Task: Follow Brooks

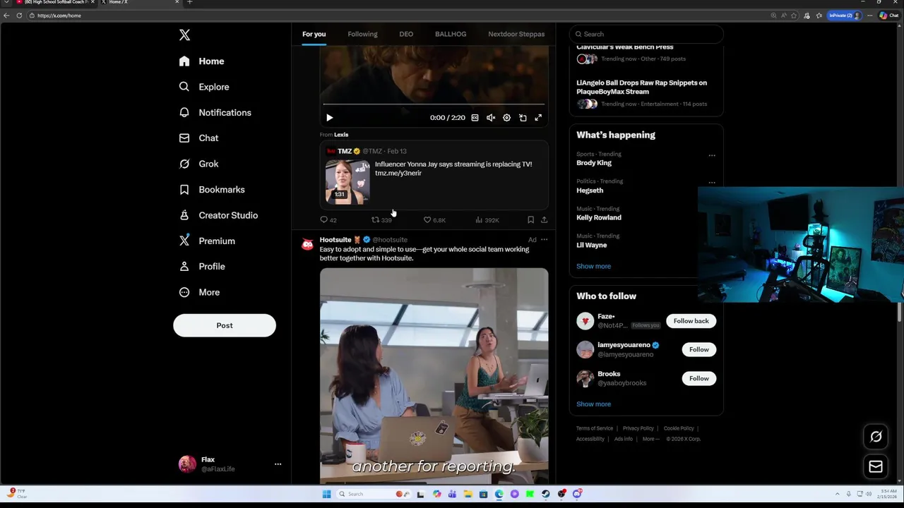Action: 698,378
